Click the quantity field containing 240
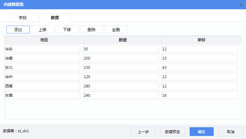246x139 pixels. [x=121, y=95]
